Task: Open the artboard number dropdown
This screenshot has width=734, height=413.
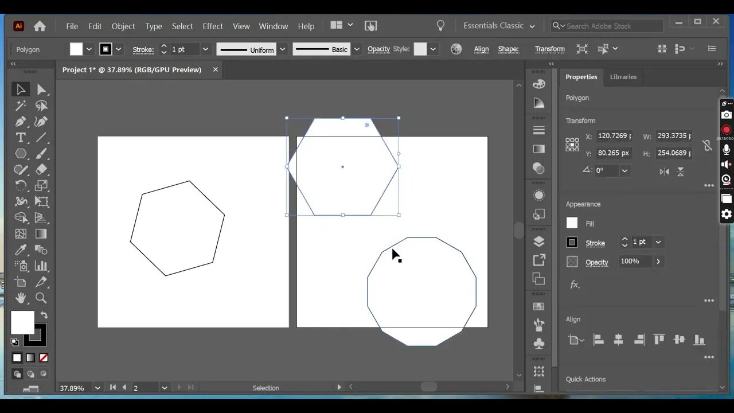Action: tap(164, 388)
